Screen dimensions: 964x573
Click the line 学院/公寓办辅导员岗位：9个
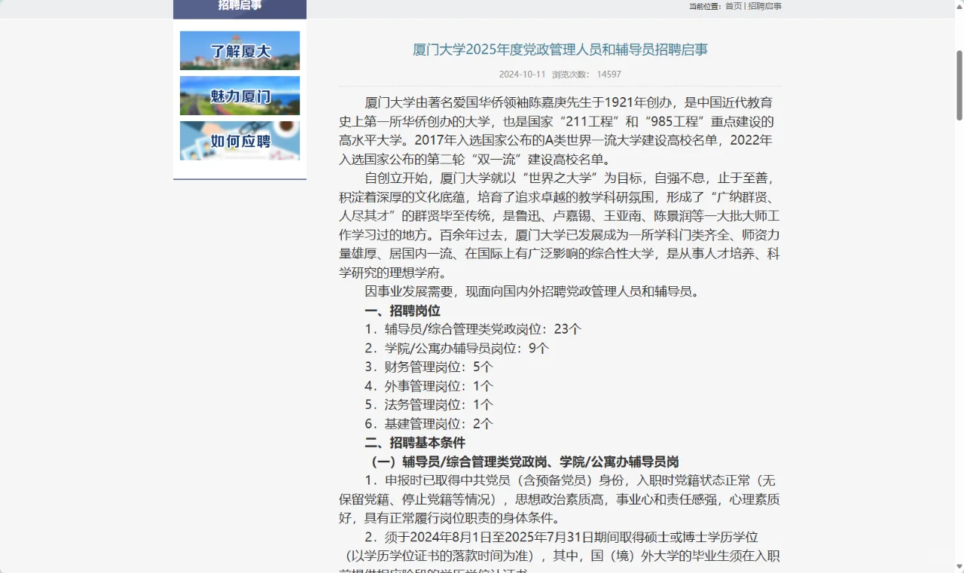[457, 349]
